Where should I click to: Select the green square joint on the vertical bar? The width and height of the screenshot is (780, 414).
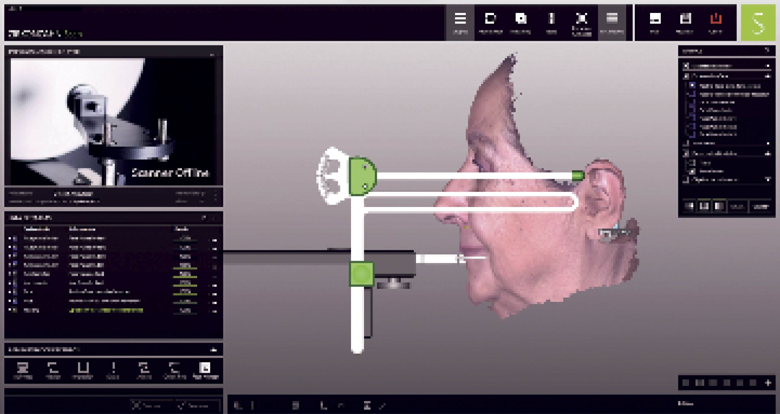coord(361,274)
